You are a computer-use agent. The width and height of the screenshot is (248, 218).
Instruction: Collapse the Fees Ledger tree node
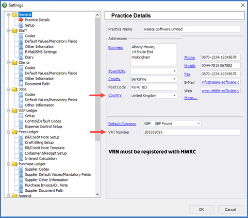coord(8,132)
